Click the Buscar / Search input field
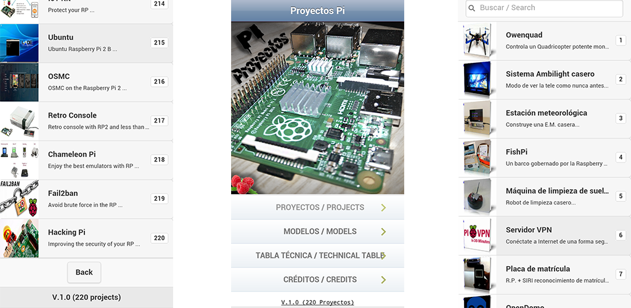 pos(545,8)
